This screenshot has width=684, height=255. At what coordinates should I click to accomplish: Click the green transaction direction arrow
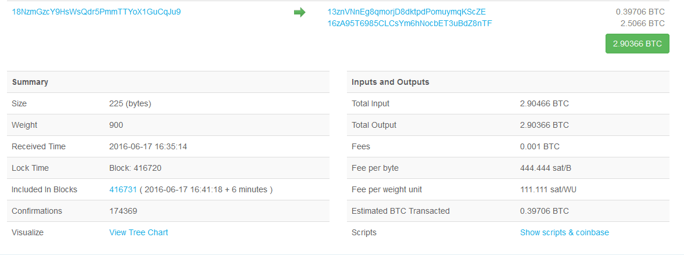pos(299,12)
